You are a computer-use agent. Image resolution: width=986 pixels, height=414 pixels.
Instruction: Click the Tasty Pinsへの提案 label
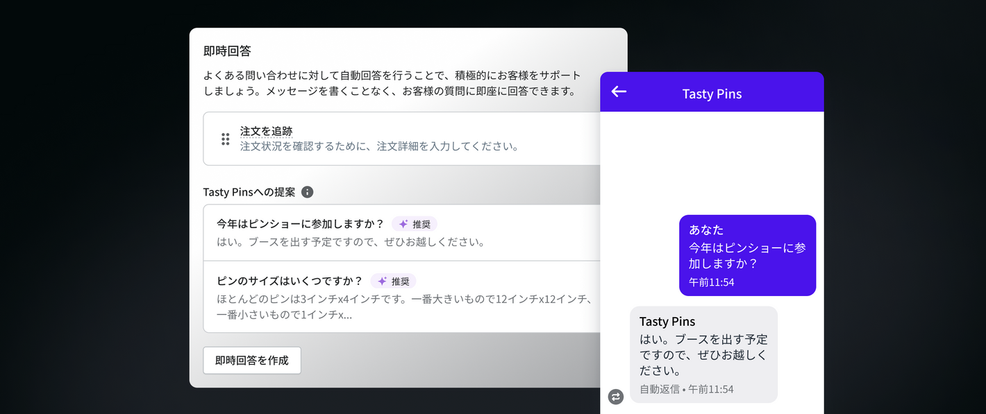[249, 192]
